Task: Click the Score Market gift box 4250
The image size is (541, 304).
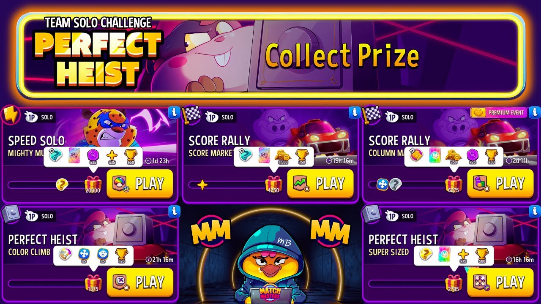Action: coord(273,185)
